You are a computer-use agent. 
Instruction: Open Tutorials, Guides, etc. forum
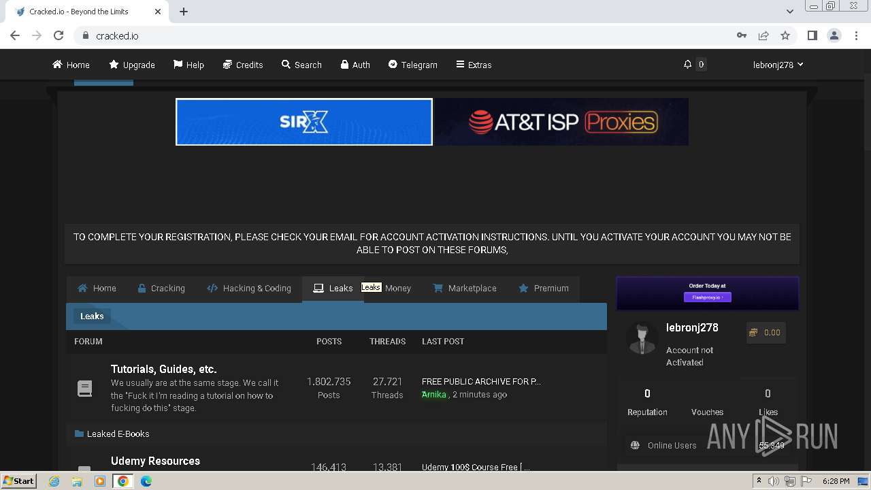click(x=163, y=369)
